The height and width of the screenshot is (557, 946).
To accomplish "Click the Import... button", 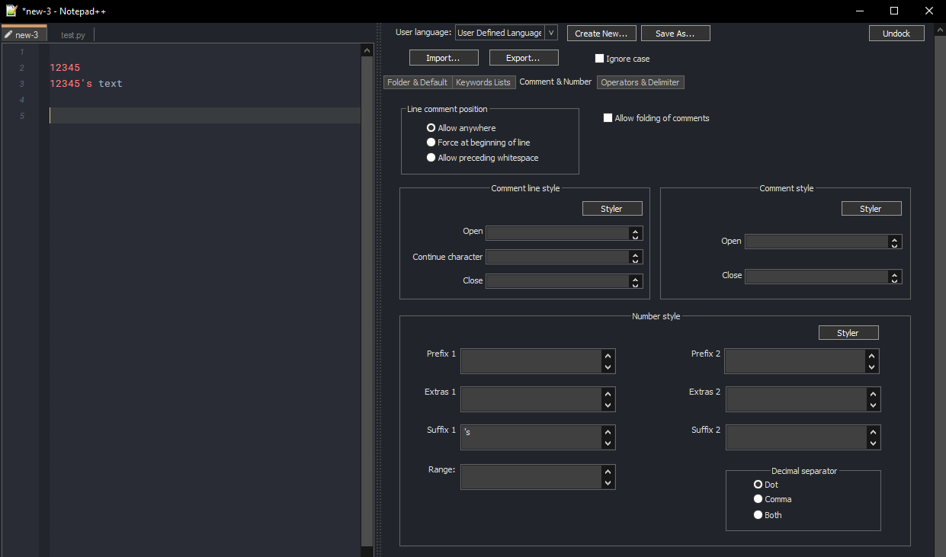I will click(444, 58).
